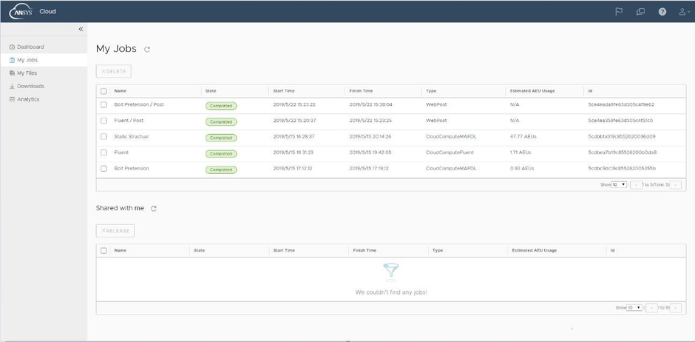Go to My Files section
The image size is (695, 342).
click(27, 73)
